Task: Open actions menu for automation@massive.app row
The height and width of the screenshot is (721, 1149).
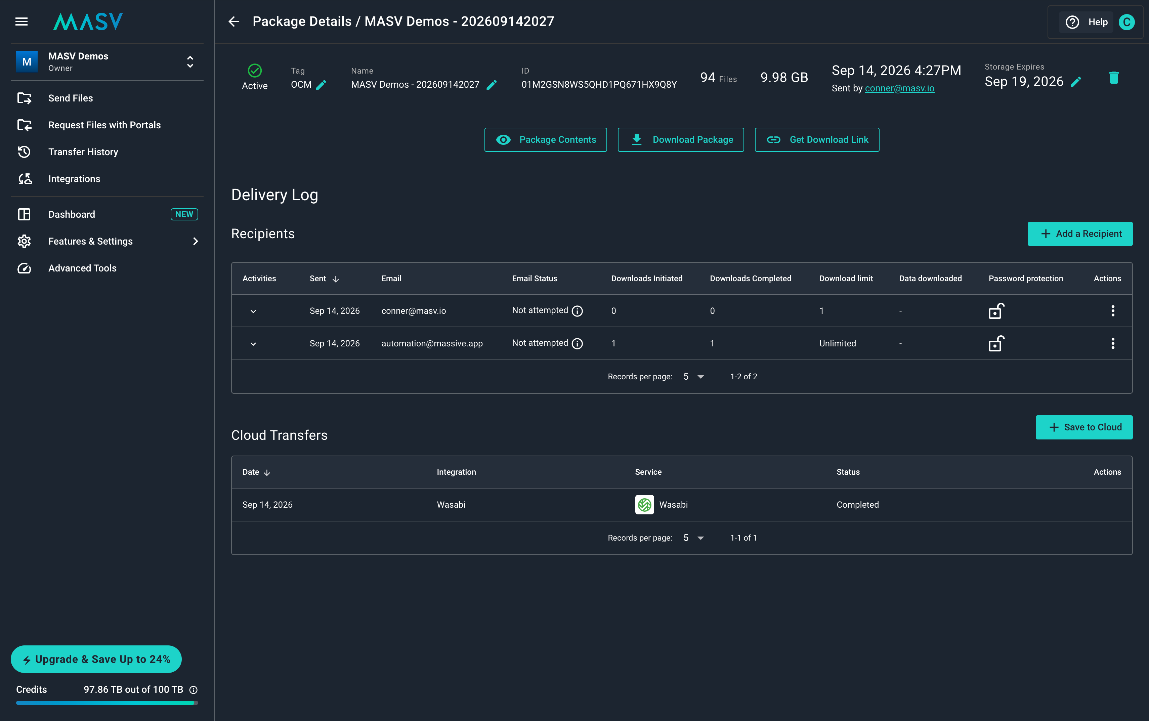Action: (1113, 343)
